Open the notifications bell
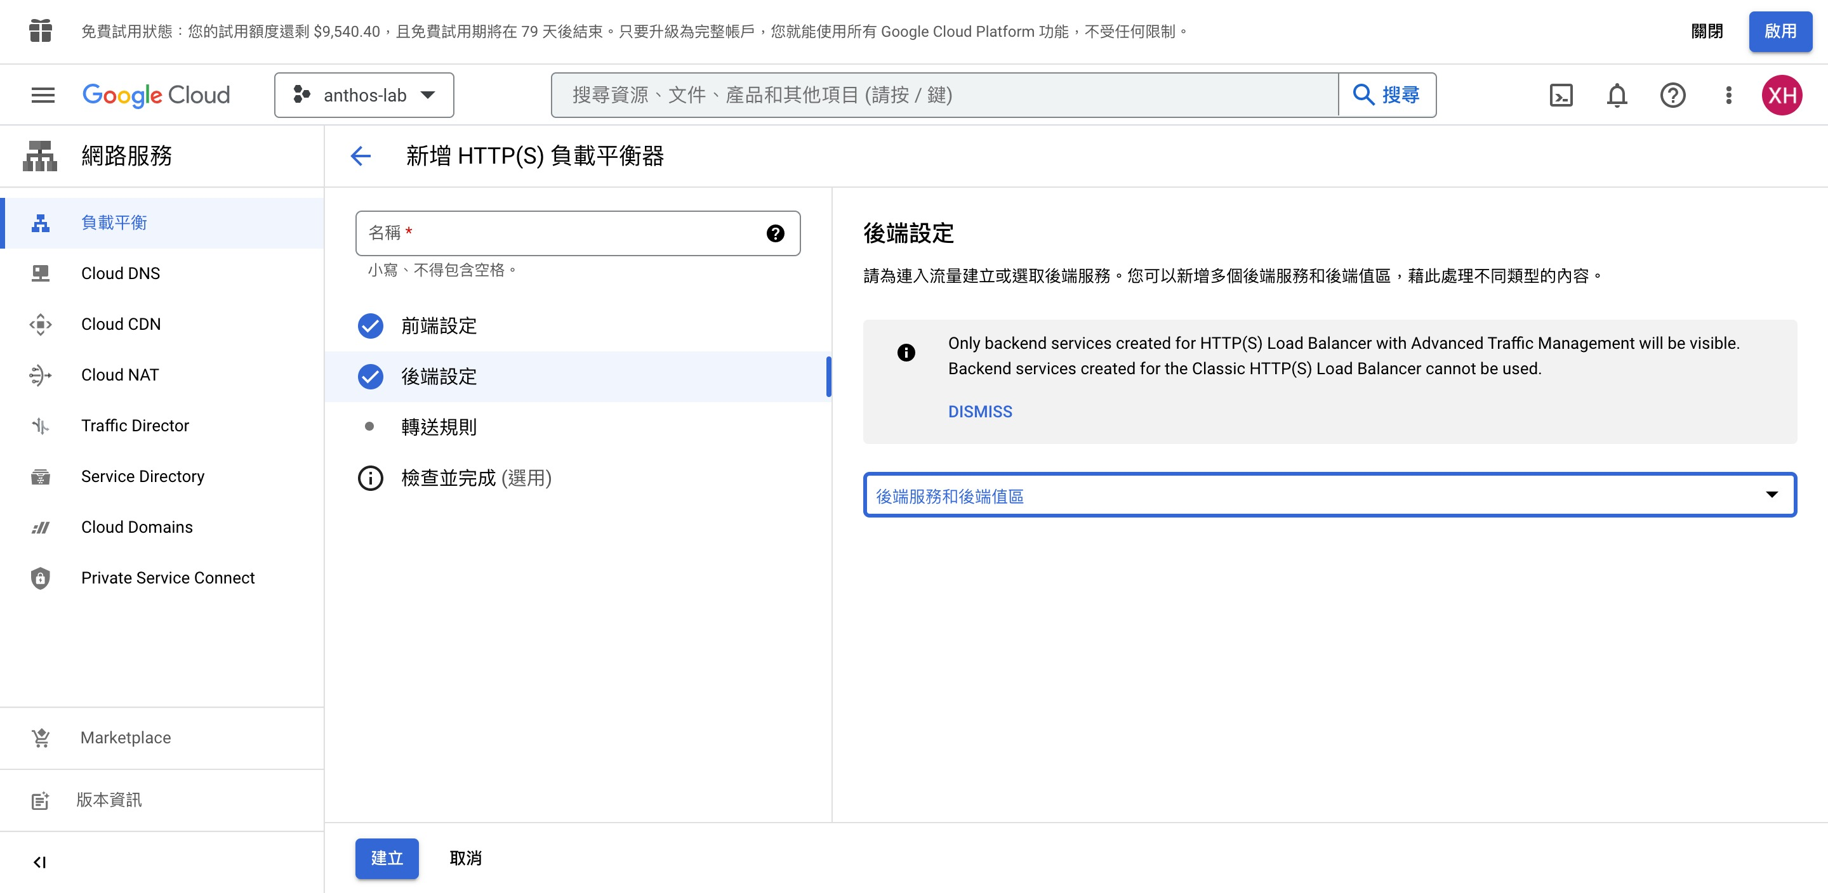Image resolution: width=1828 pixels, height=893 pixels. 1617,95
